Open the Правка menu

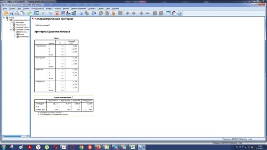click(x=13, y=8)
